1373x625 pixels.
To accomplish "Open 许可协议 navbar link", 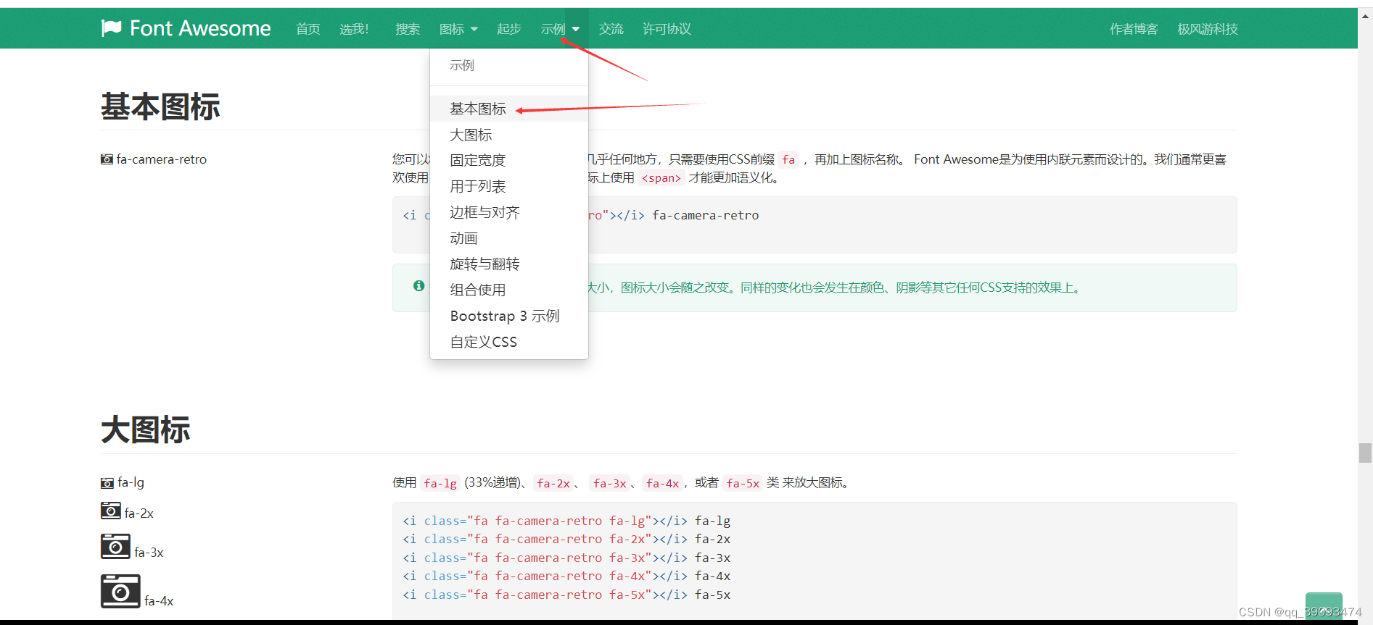I will pos(667,29).
